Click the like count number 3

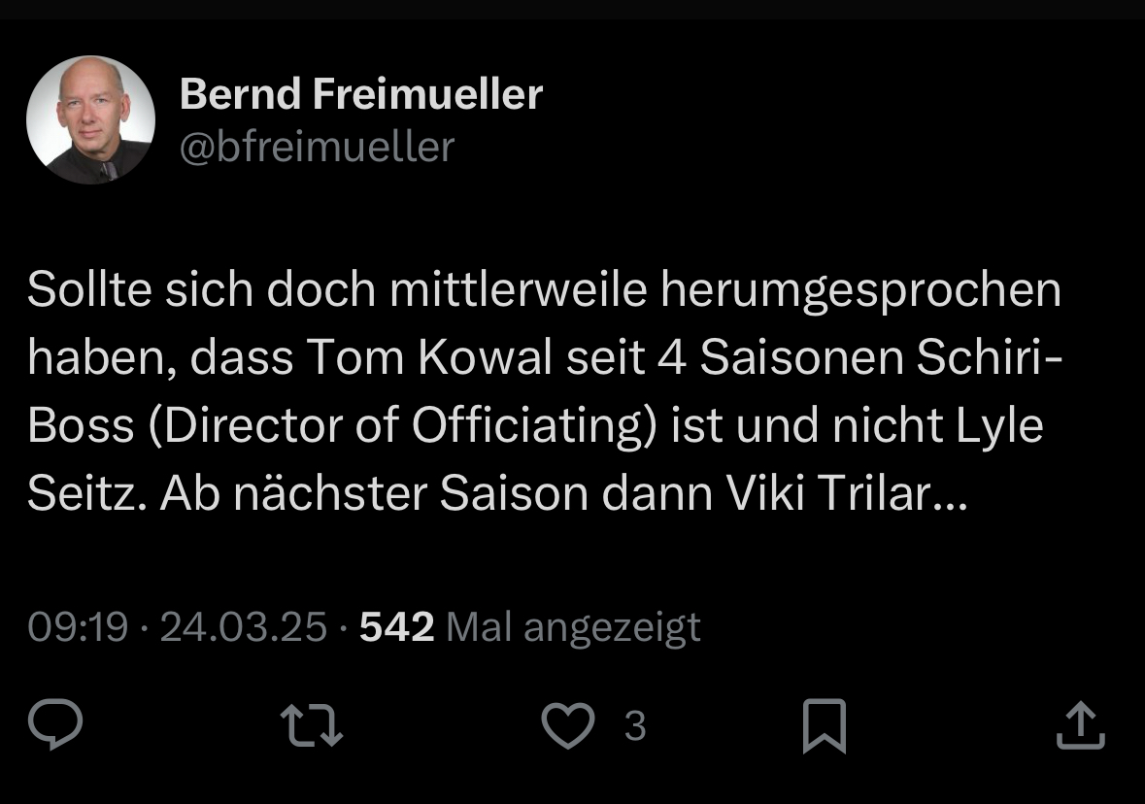coord(634,726)
